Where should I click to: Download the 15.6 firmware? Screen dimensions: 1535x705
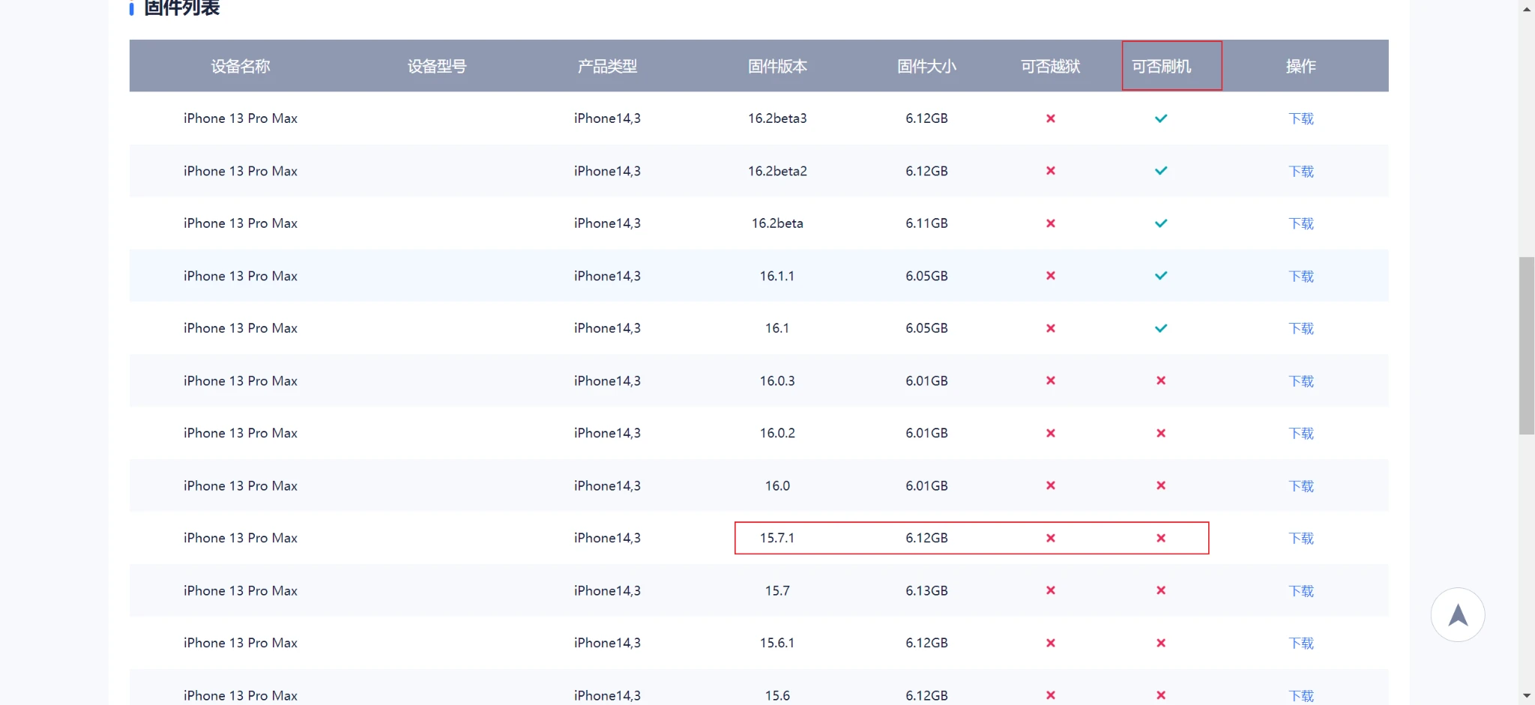click(x=1301, y=695)
